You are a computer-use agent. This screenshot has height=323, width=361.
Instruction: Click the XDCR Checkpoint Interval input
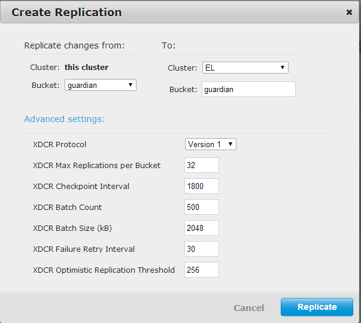coord(202,186)
